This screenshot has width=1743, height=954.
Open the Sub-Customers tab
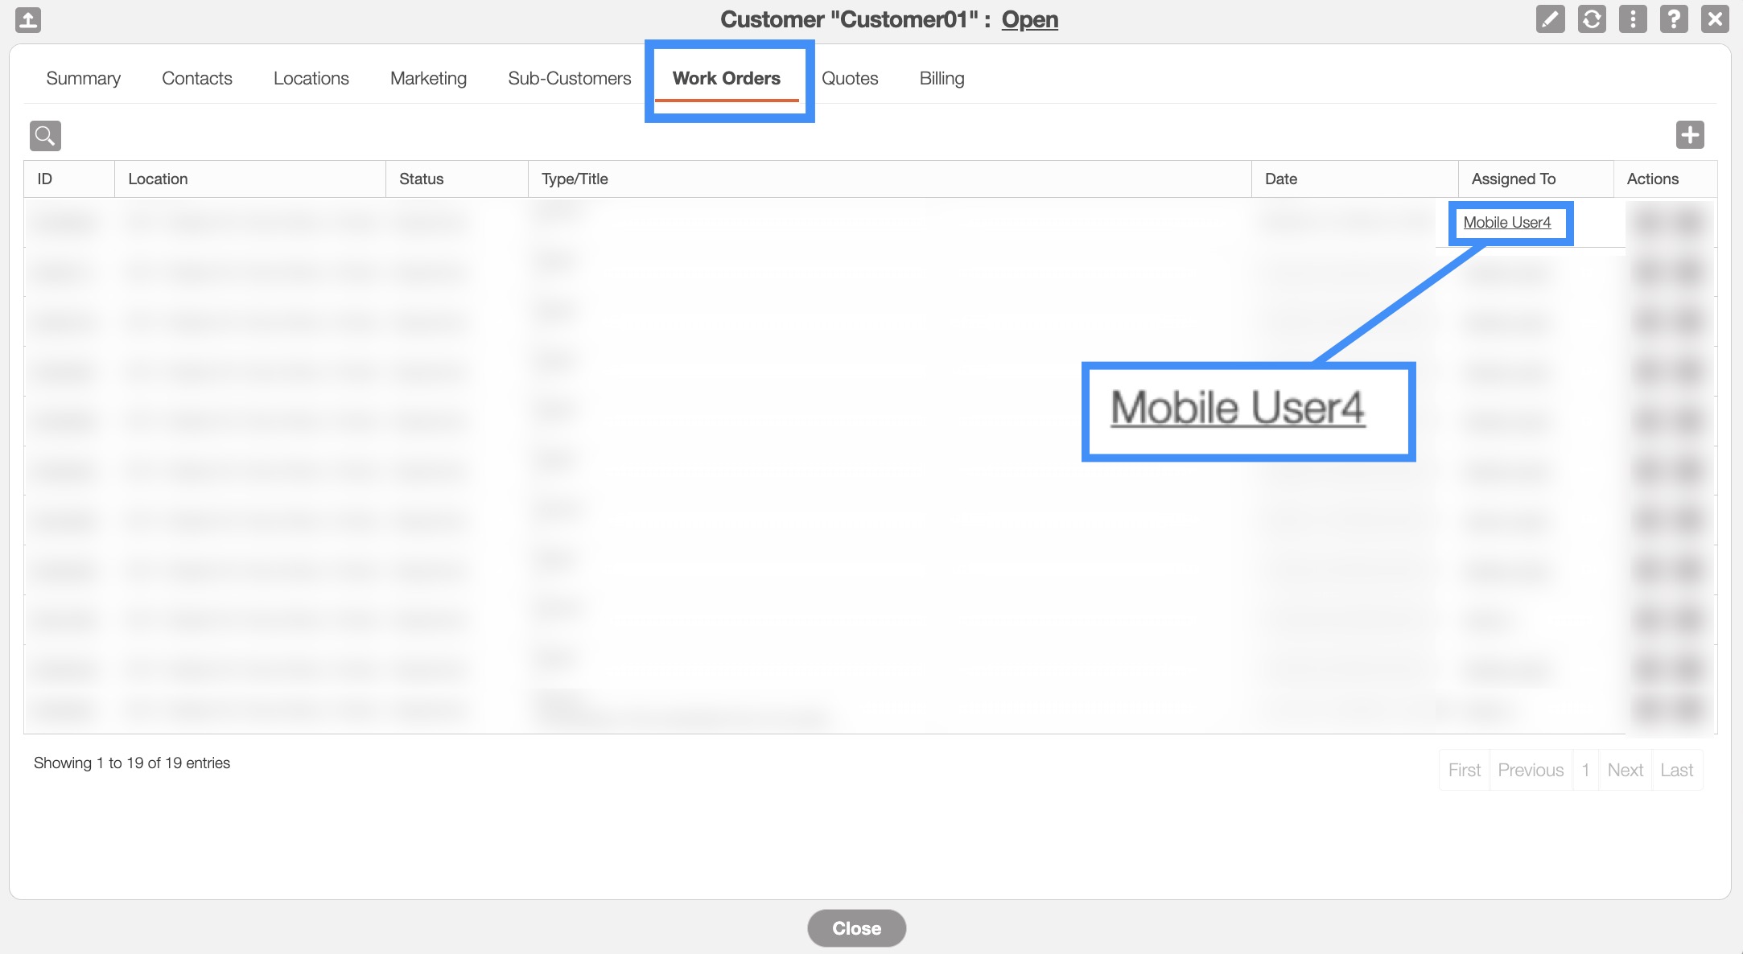coord(570,78)
